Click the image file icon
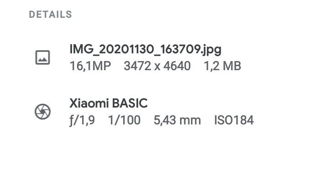The width and height of the screenshot is (311, 175). point(43,57)
